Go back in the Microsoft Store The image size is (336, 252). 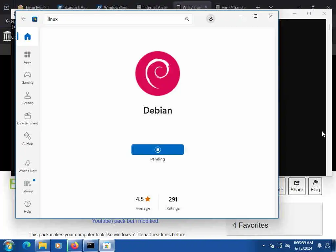pyautogui.click(x=24, y=19)
